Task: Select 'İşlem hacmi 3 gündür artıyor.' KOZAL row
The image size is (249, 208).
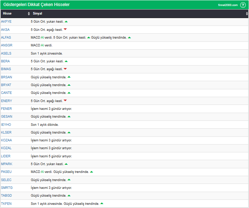Action: point(51,148)
